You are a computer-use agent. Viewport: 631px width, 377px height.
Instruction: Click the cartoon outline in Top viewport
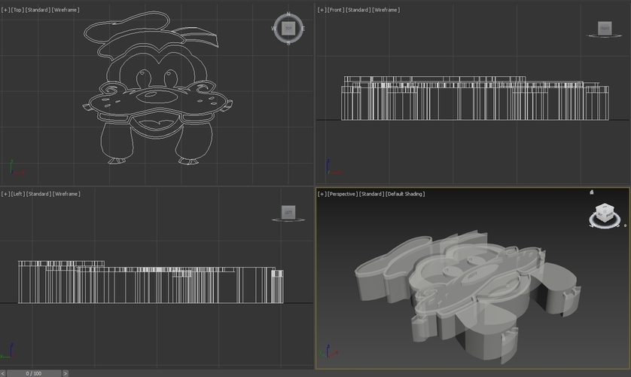click(157, 87)
